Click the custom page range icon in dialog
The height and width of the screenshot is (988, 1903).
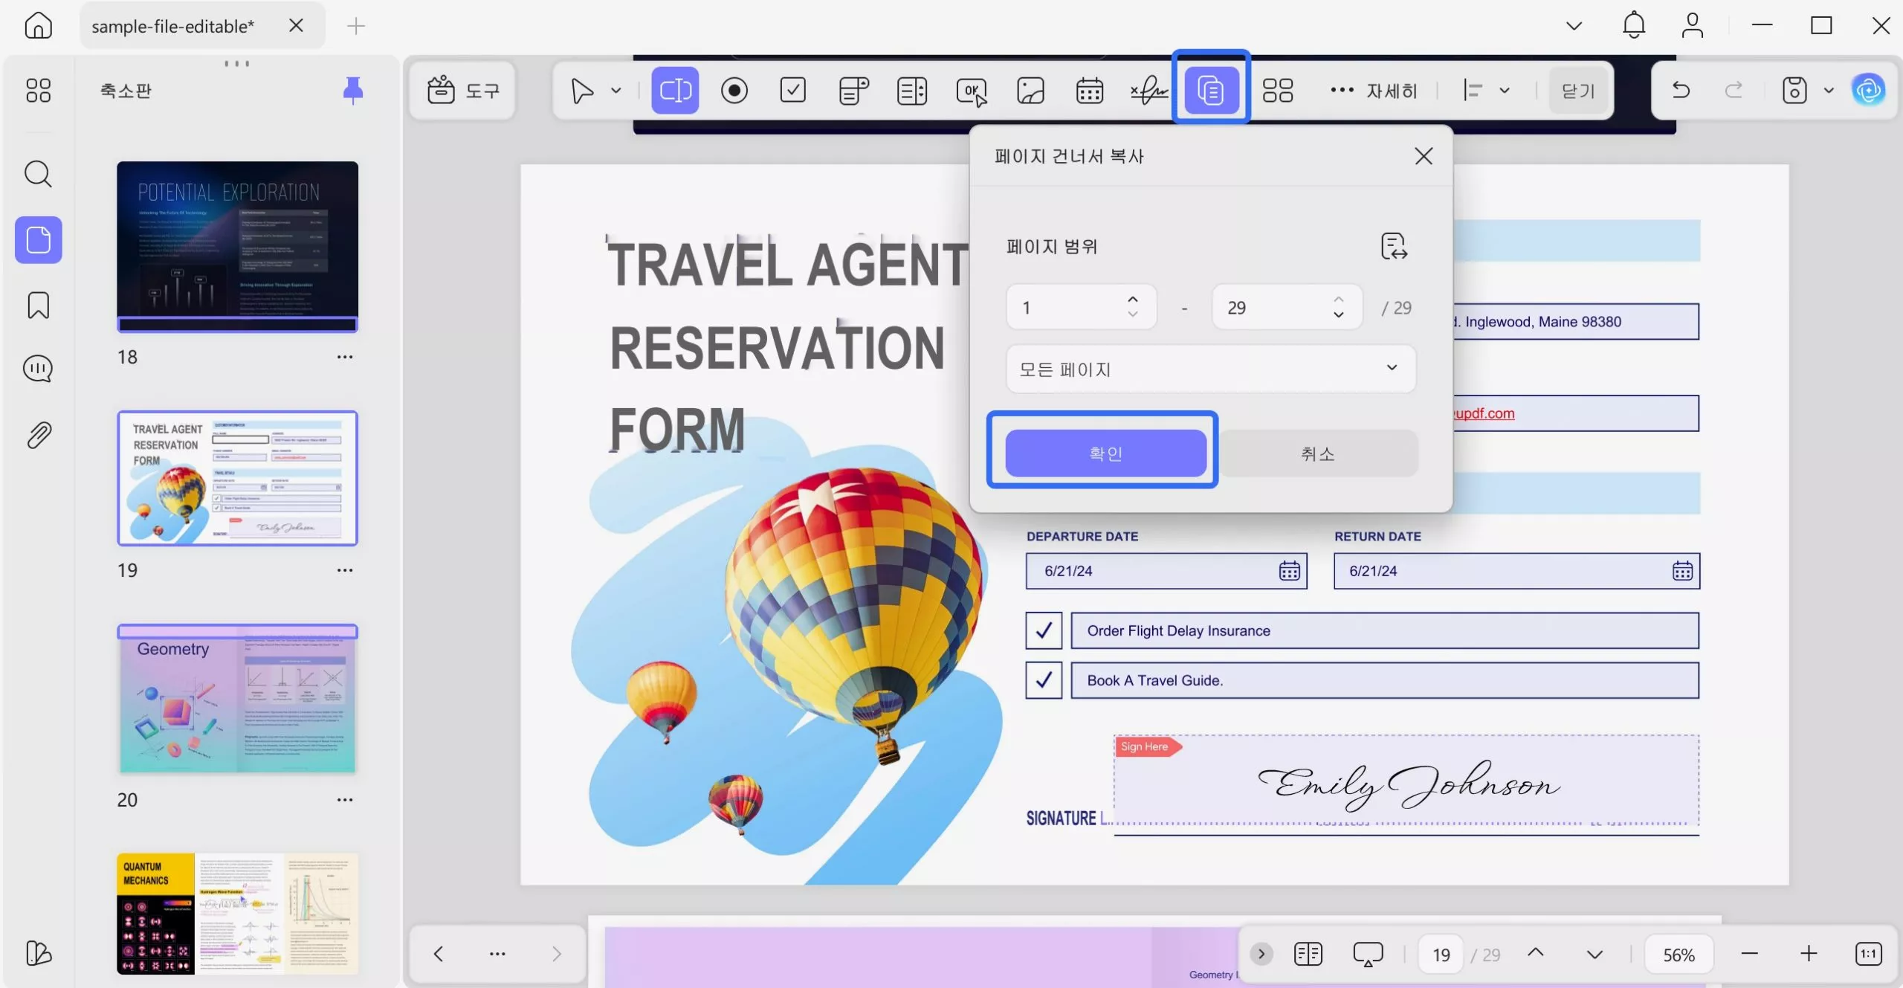pos(1394,246)
